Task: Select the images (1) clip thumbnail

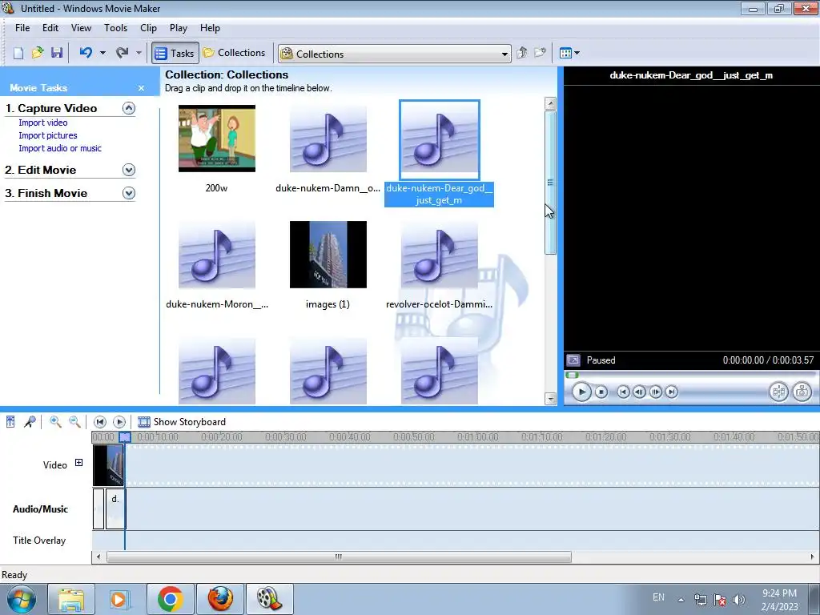Action: pos(328,255)
